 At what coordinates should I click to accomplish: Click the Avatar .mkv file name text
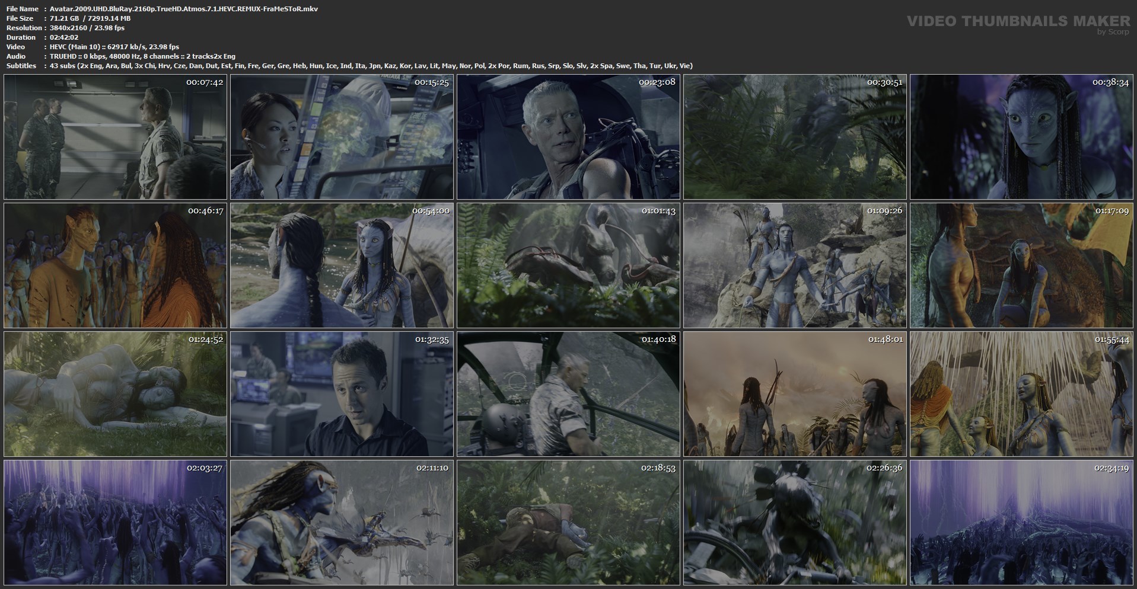[x=184, y=9]
